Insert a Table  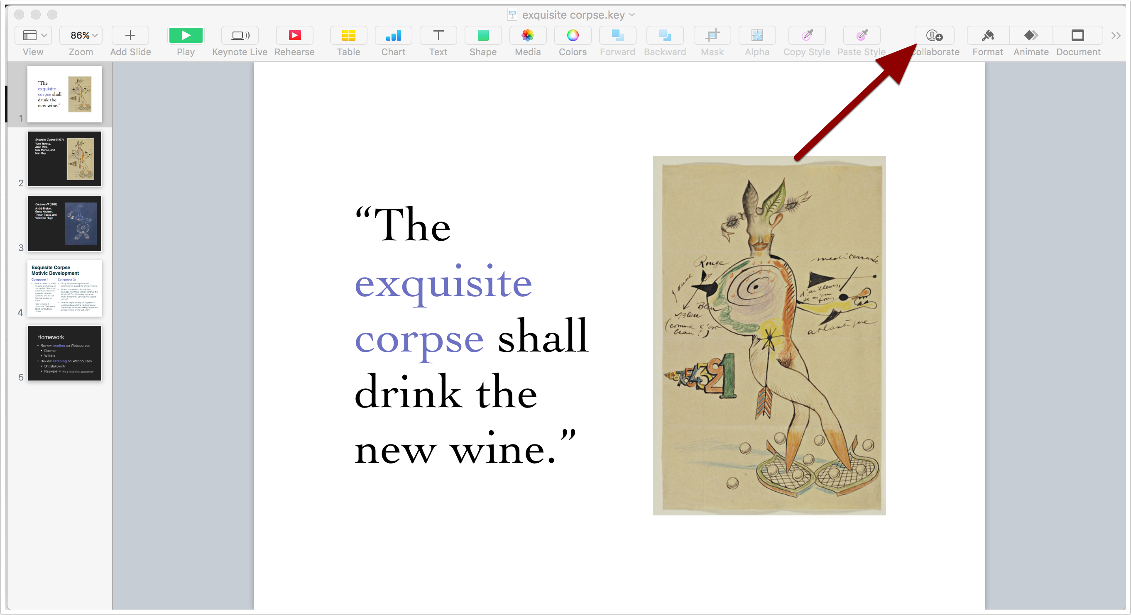(349, 35)
